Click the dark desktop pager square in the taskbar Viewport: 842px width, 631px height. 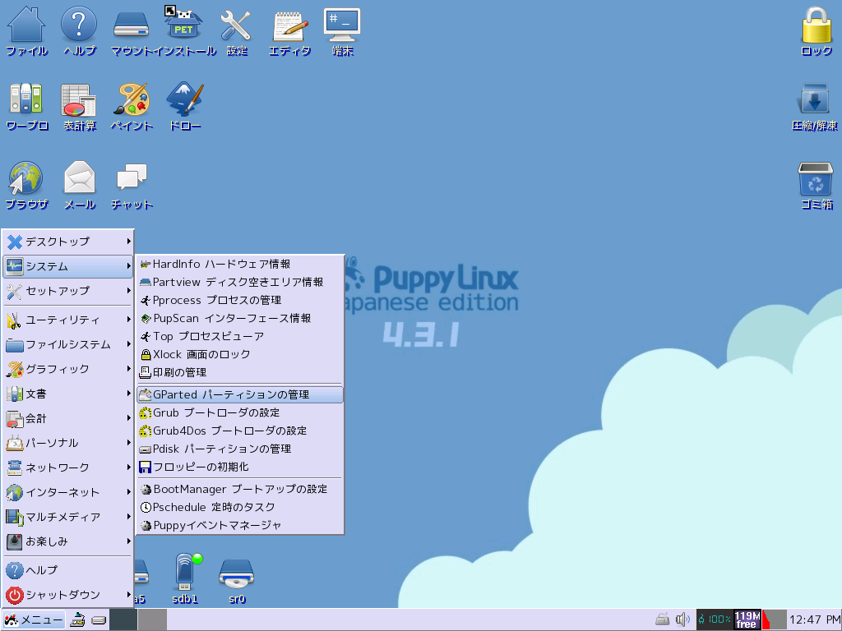tap(123, 619)
